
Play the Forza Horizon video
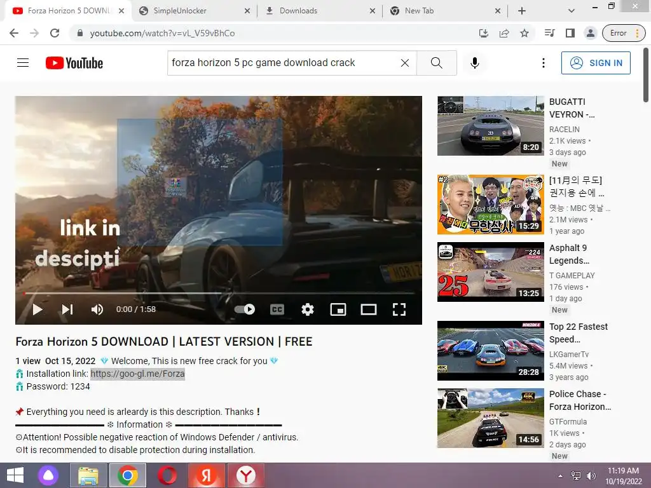coord(38,309)
